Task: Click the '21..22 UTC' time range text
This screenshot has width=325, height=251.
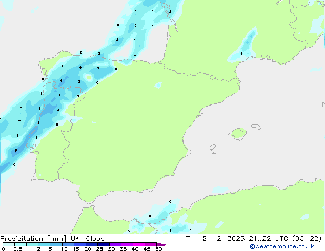Action: coord(269,239)
